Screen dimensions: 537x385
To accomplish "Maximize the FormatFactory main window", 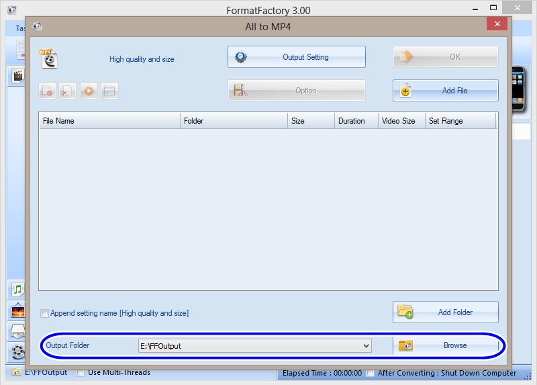I will 493,7.
